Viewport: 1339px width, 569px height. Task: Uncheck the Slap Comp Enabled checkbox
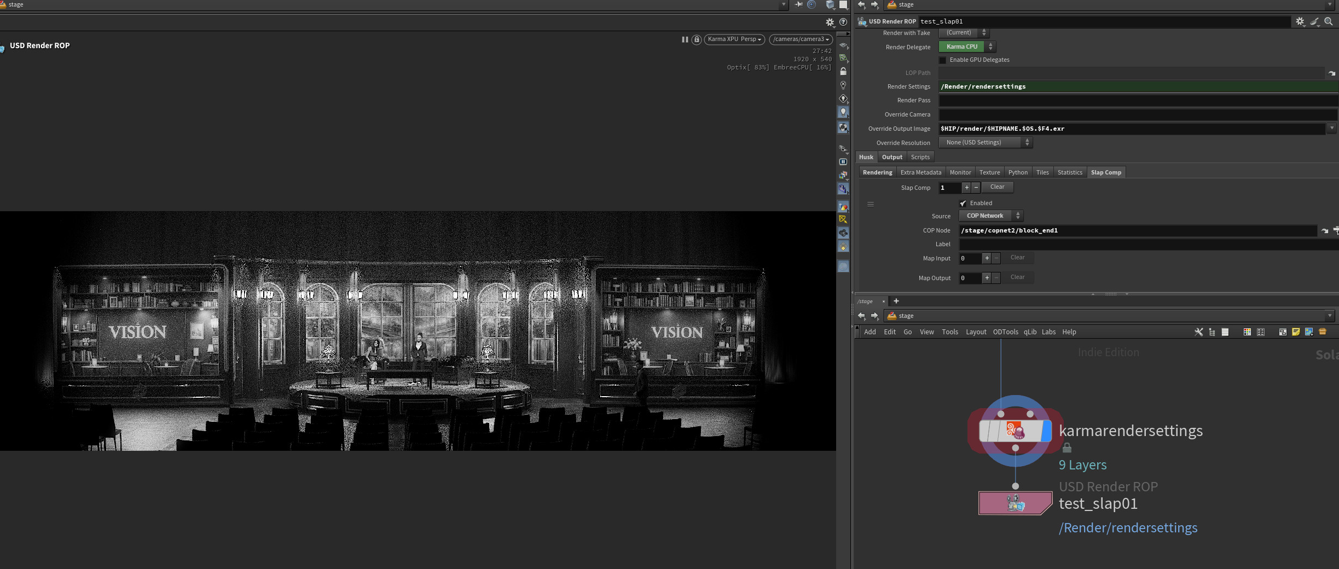(x=963, y=204)
